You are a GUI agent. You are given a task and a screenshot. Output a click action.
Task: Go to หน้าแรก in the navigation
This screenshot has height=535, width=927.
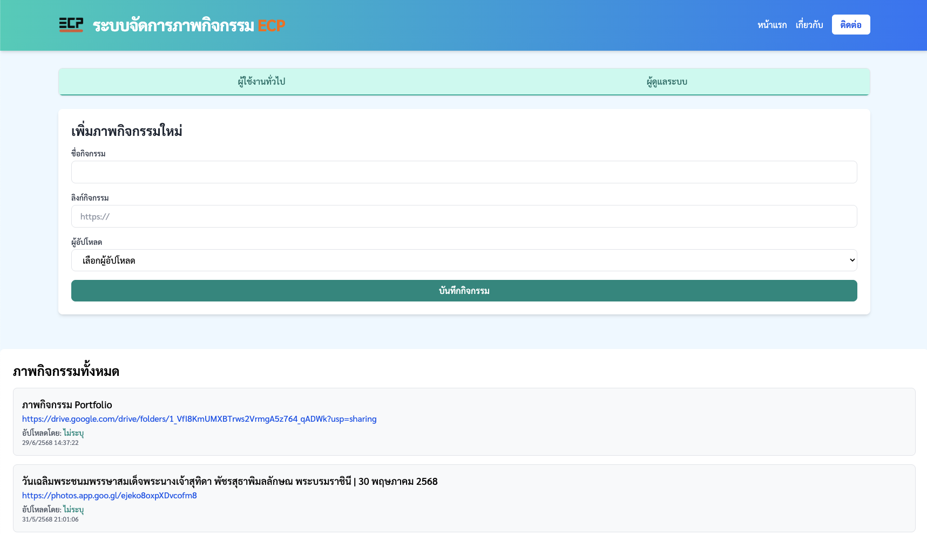(x=772, y=25)
